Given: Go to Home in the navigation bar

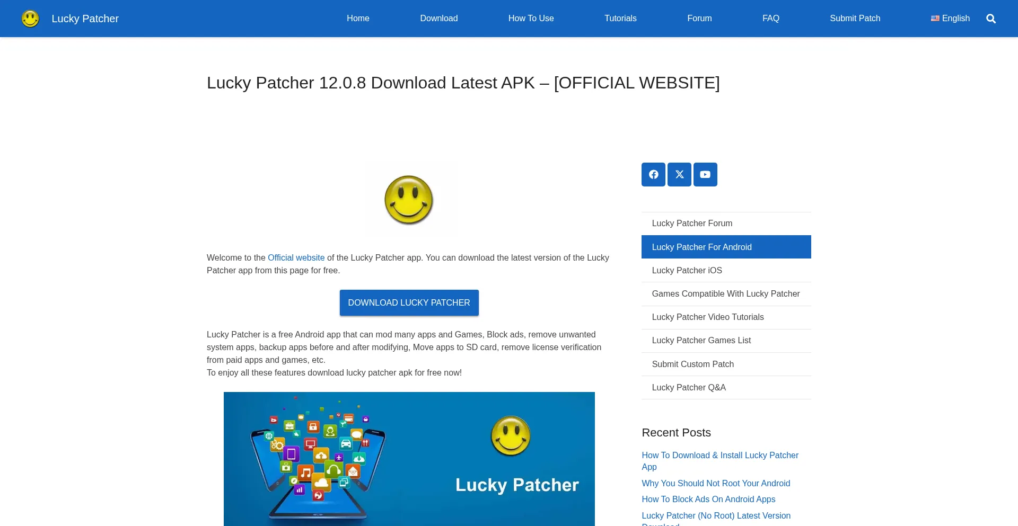Looking at the screenshot, I should pos(358,18).
